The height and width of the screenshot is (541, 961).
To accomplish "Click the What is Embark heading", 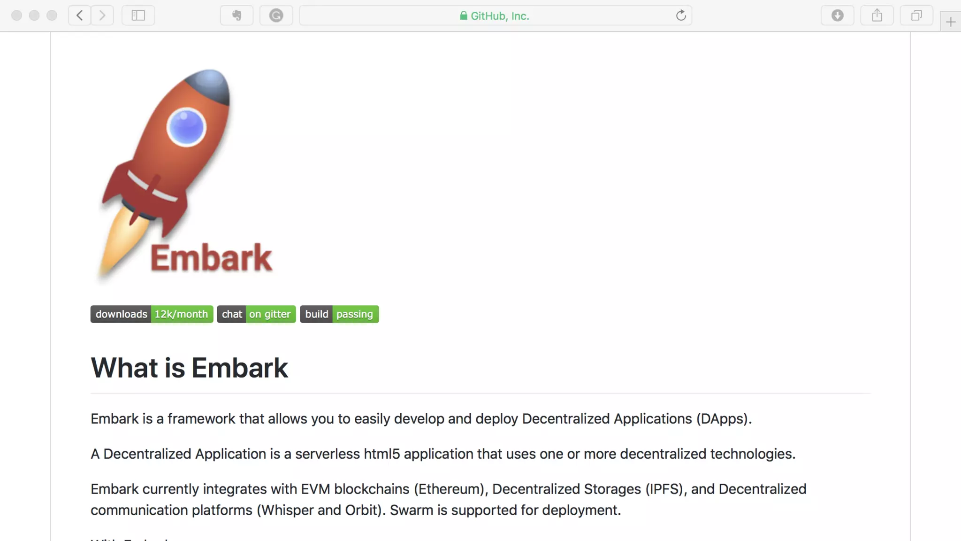I will (189, 368).
